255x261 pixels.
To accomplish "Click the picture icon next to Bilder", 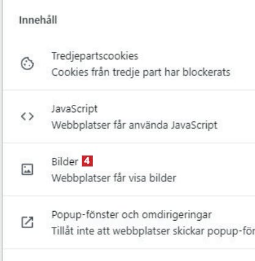I will pyautogui.click(x=27, y=170).
